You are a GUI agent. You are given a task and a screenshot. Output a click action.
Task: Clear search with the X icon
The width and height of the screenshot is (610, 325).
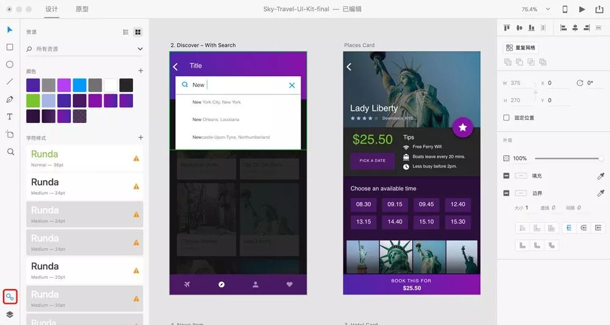[292, 85]
